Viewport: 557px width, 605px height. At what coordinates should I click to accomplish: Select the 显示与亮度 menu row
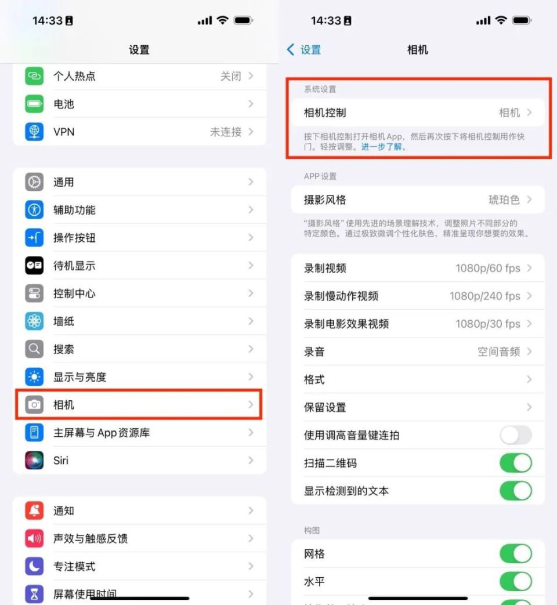coord(139,376)
